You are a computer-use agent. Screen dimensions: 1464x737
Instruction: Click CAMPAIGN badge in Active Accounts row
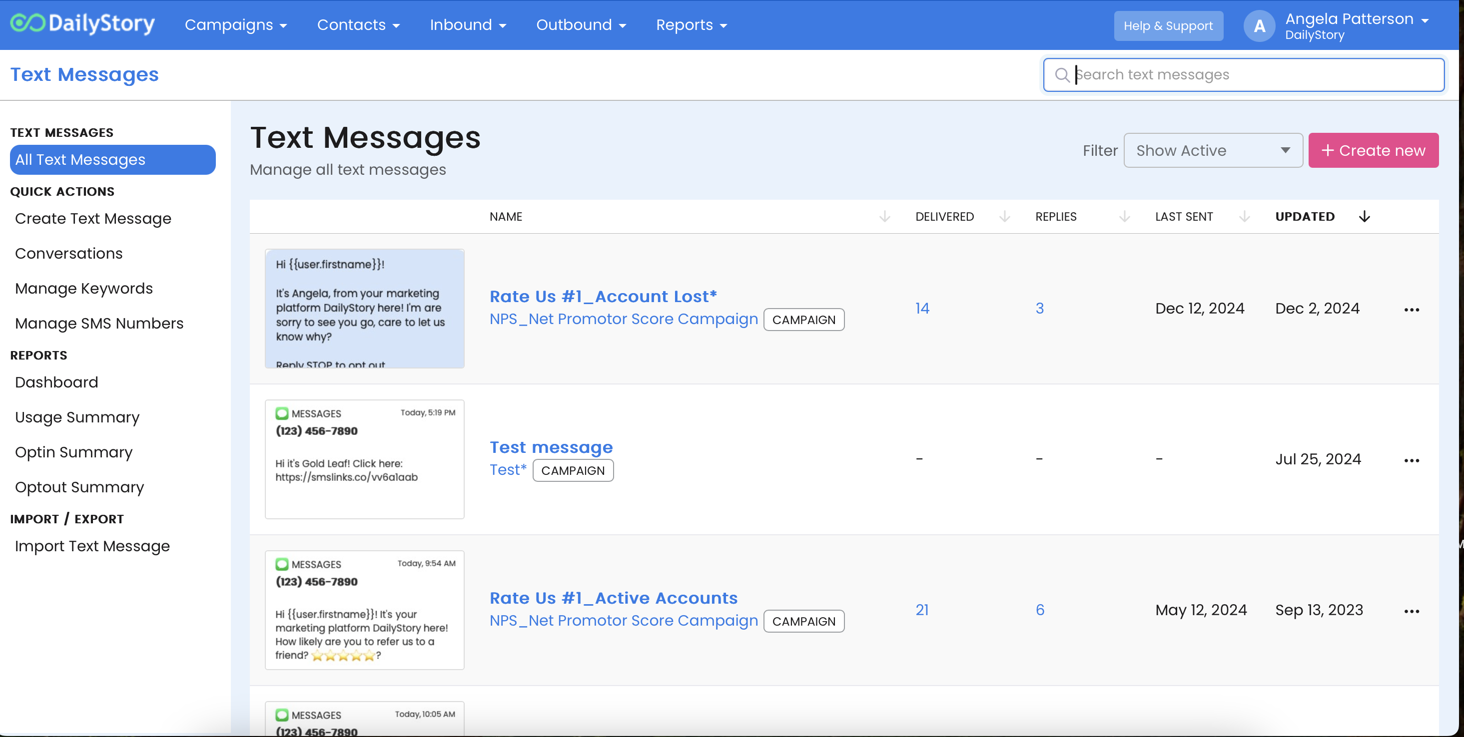click(803, 621)
